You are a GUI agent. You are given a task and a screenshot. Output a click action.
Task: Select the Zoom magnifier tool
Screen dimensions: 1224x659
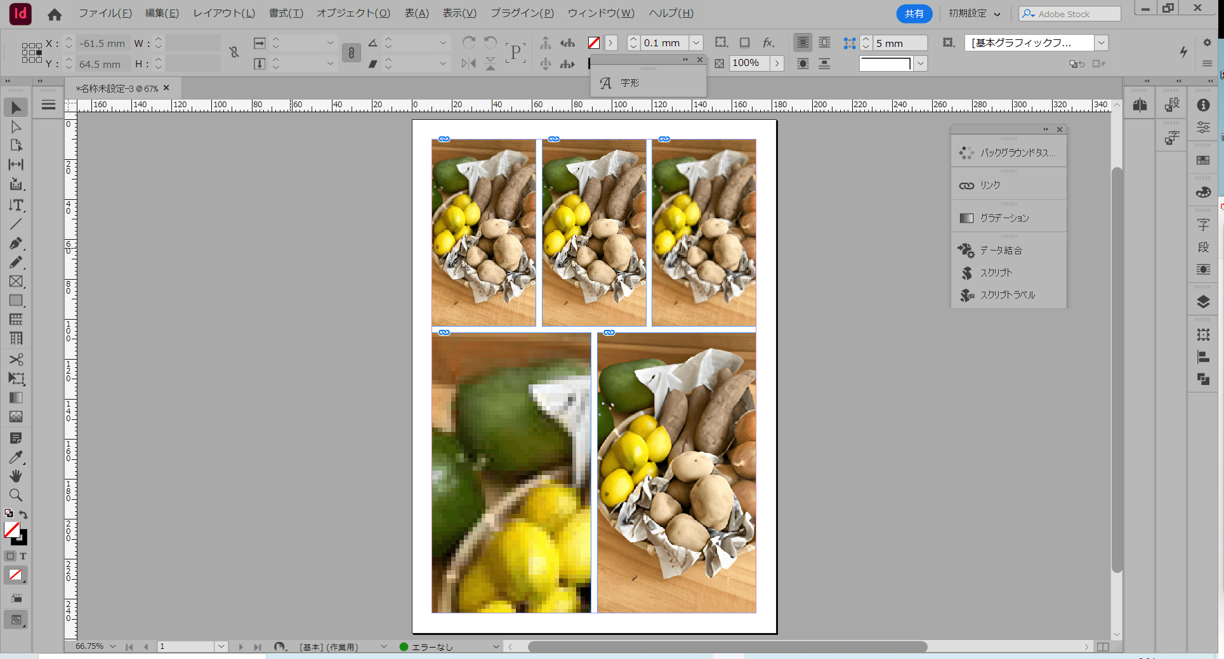point(16,495)
